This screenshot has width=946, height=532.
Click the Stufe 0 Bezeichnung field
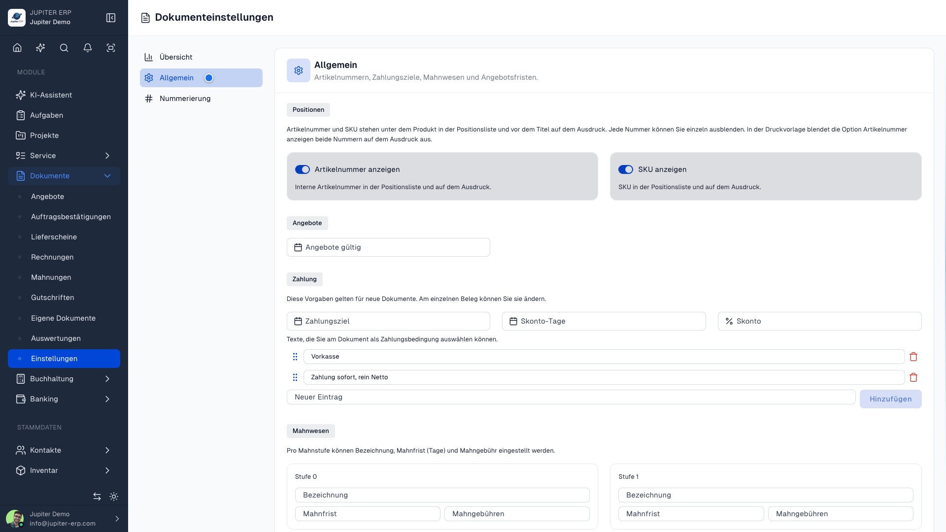tap(442, 495)
